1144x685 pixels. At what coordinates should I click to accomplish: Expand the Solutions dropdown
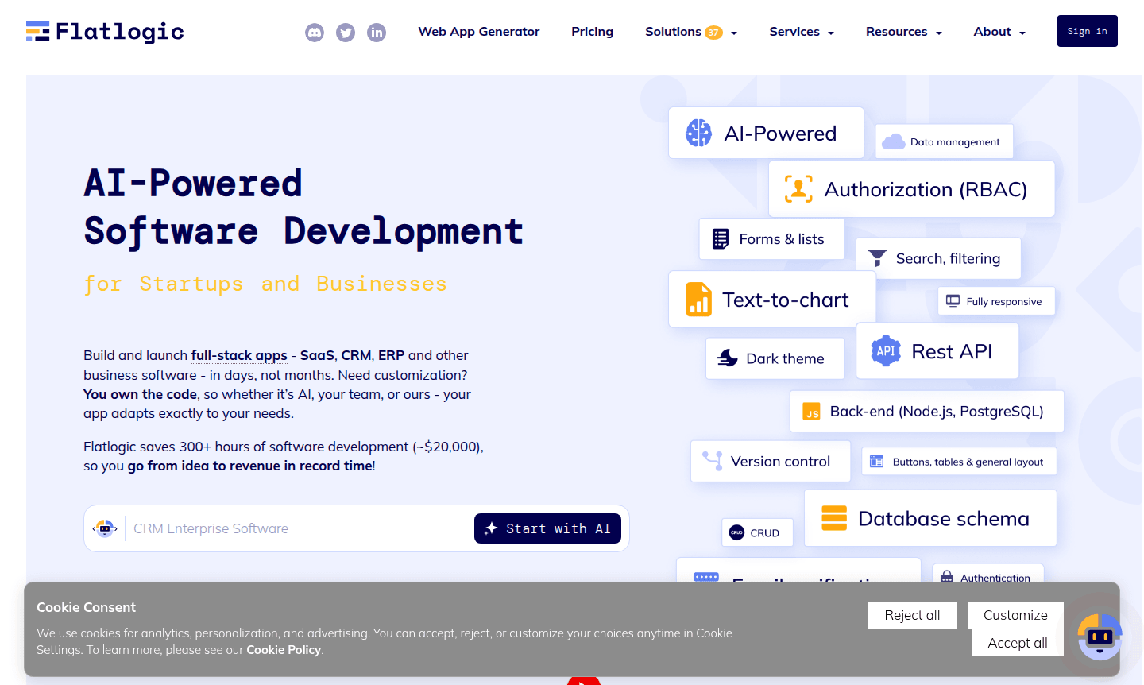coord(691,32)
